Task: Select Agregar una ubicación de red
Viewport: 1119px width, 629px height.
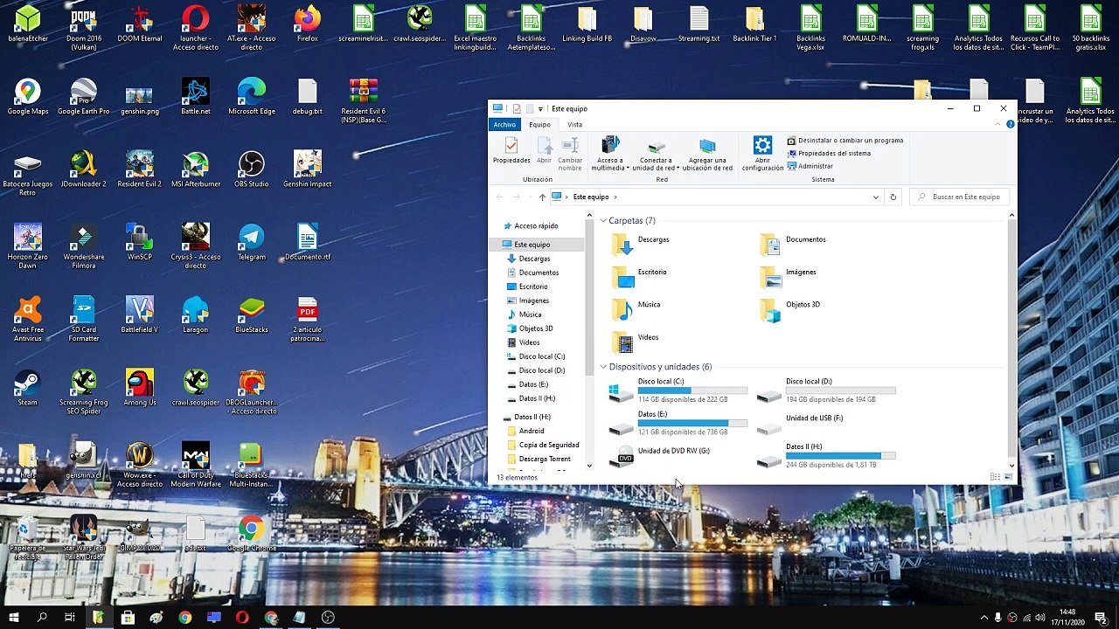Action: [x=707, y=153]
